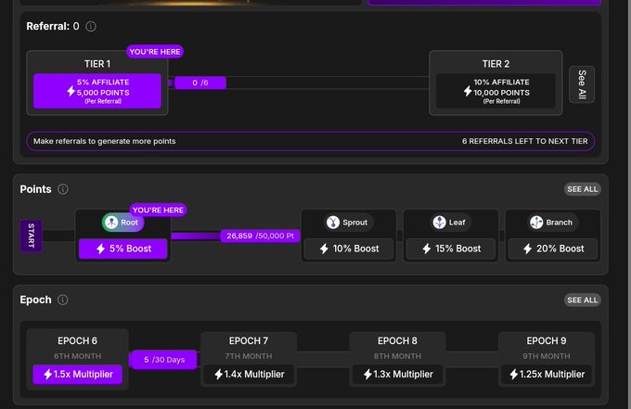
Task: Click the lightning icon on 15% Boost
Action: coord(427,249)
